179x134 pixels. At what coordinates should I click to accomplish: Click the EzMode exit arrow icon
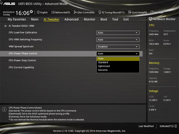[175, 126]
